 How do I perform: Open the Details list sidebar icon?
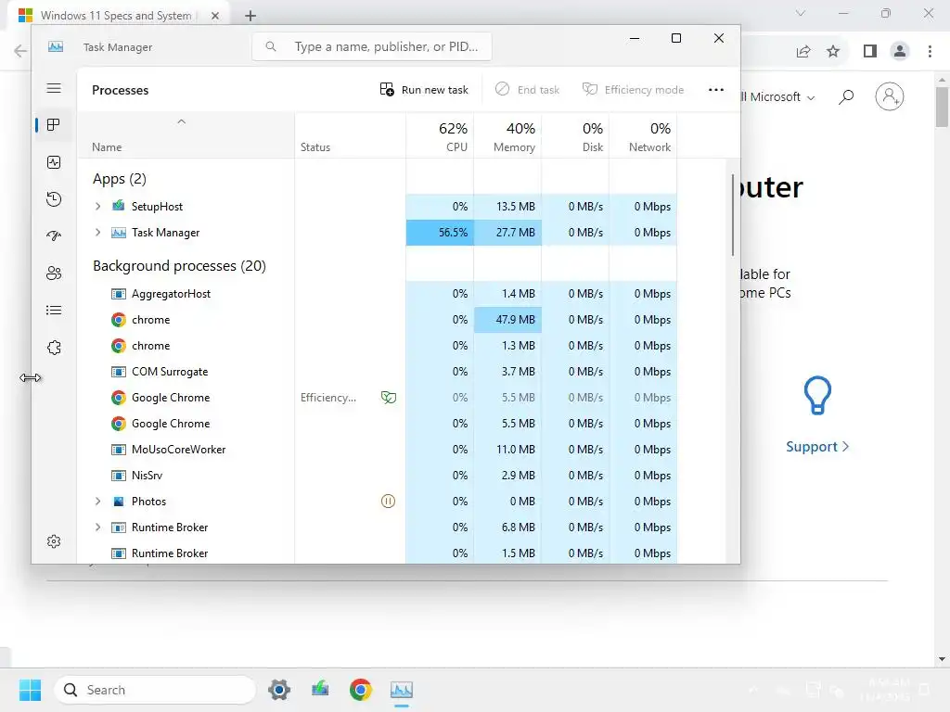(x=54, y=310)
